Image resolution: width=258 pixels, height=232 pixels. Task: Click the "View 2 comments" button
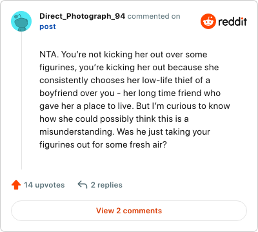(129, 211)
